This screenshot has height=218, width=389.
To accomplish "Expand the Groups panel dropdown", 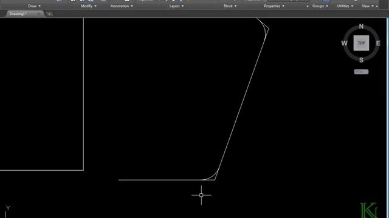I will [320, 6].
